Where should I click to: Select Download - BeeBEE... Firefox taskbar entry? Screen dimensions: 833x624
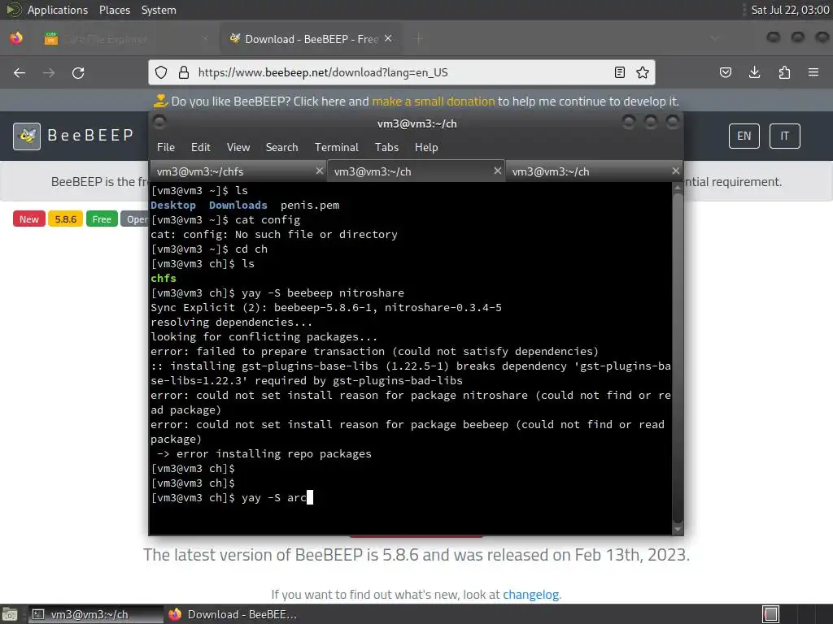[233, 614]
